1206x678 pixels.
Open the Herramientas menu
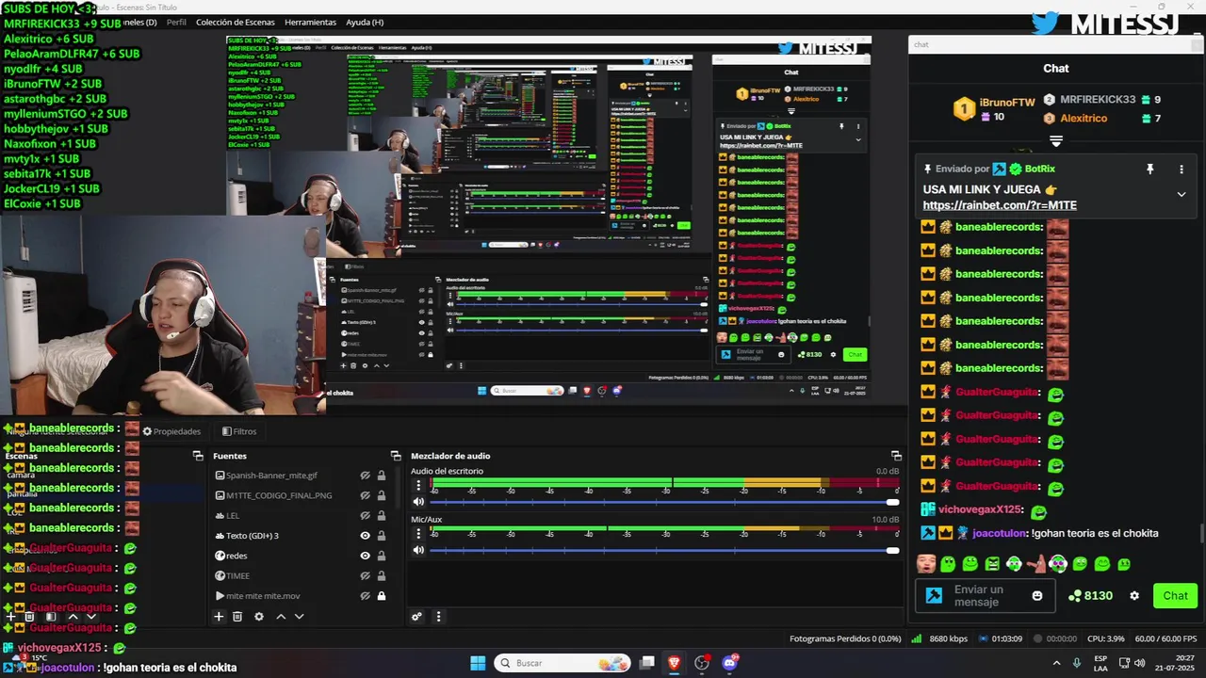point(310,22)
